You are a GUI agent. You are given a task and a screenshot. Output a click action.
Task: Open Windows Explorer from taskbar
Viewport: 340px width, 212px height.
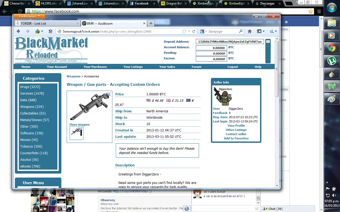click(331, 23)
